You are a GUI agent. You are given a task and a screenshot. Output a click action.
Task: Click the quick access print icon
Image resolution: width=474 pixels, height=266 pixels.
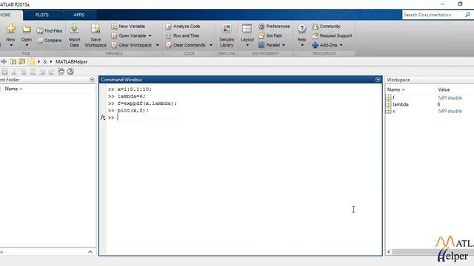click(x=61, y=72)
